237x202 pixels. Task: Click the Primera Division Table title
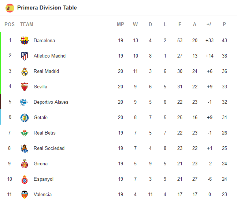[47, 8]
